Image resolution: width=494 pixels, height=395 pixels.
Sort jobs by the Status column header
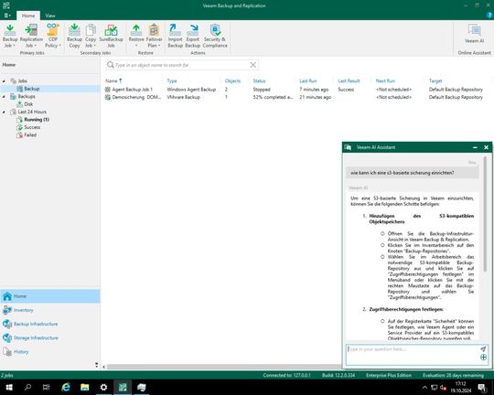(259, 81)
